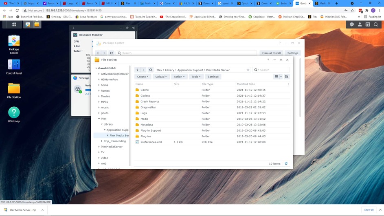Select the Metadata folder row
The image size is (384, 216).
(212, 125)
